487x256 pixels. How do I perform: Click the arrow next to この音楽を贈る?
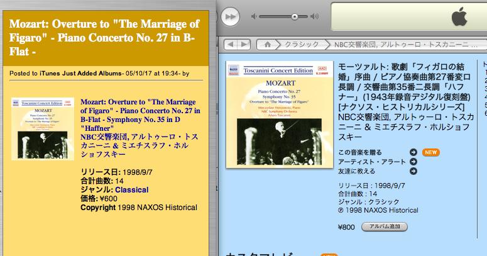click(x=413, y=152)
